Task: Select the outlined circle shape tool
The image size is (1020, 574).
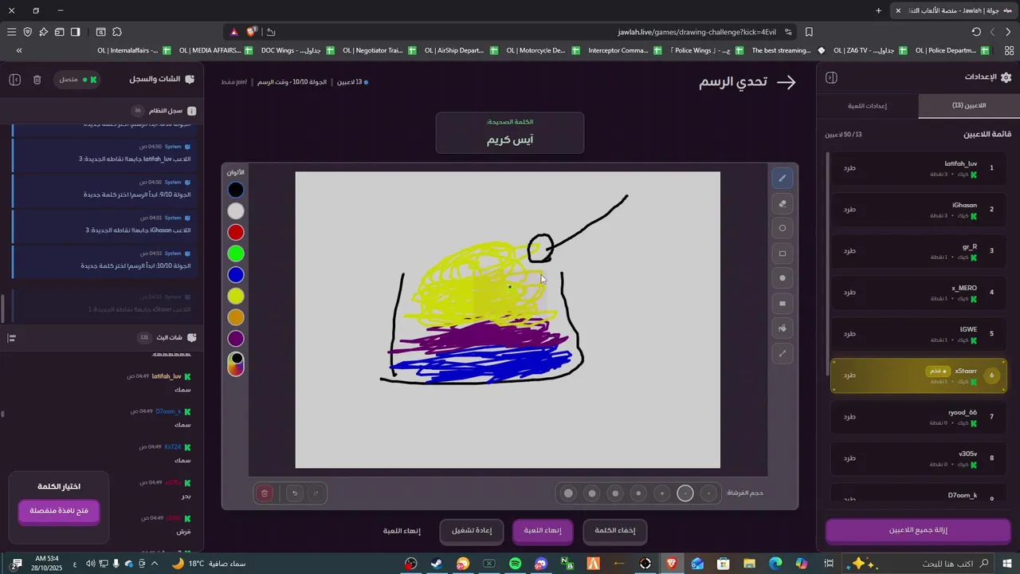Action: click(783, 228)
